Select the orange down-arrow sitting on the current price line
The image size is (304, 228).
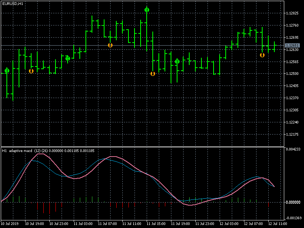[x=110, y=45]
